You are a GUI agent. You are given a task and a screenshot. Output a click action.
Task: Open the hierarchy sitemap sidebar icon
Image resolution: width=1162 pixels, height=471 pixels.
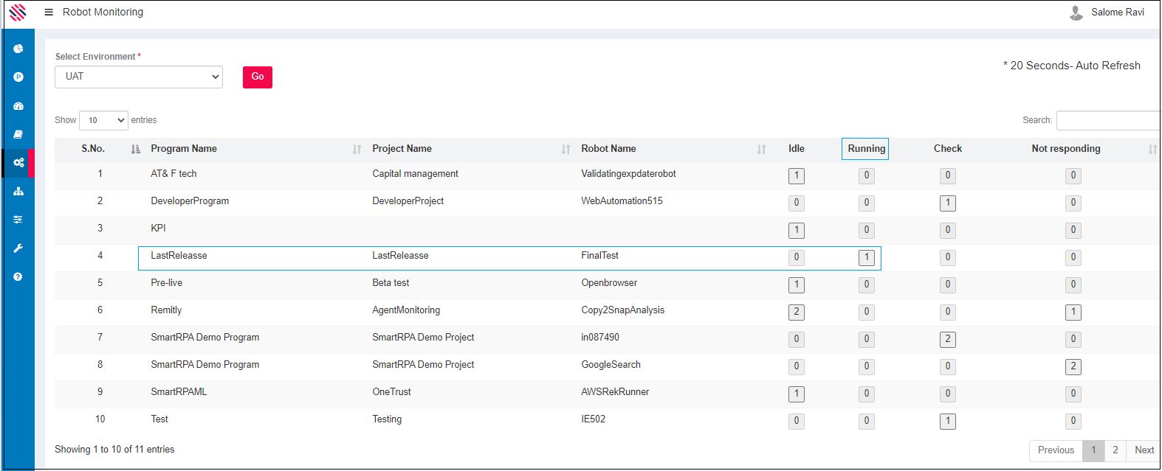(18, 192)
